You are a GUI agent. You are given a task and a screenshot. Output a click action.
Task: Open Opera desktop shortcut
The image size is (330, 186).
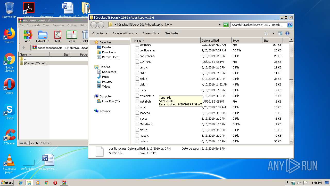(9, 86)
